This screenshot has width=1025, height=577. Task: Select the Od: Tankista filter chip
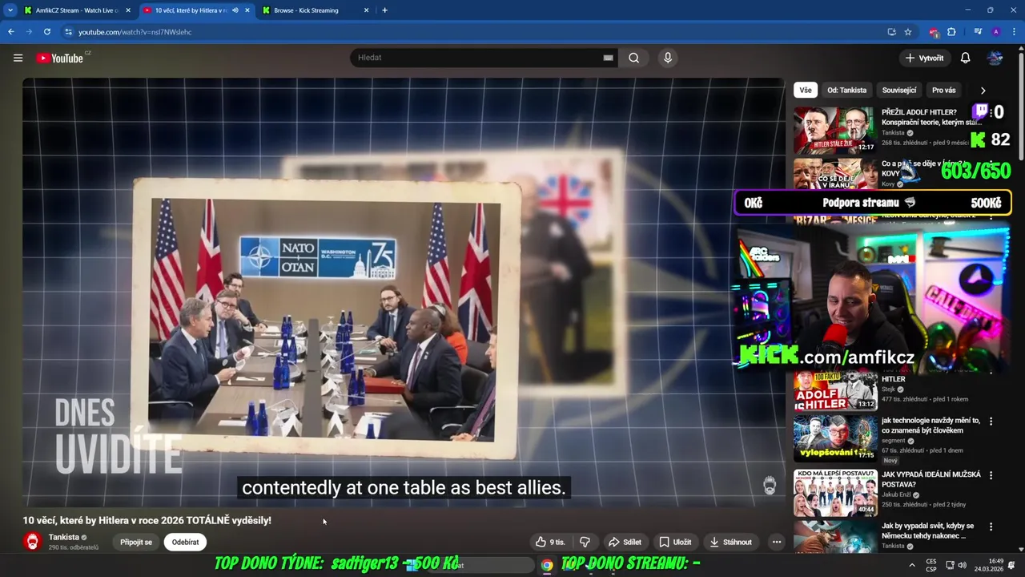coord(846,91)
